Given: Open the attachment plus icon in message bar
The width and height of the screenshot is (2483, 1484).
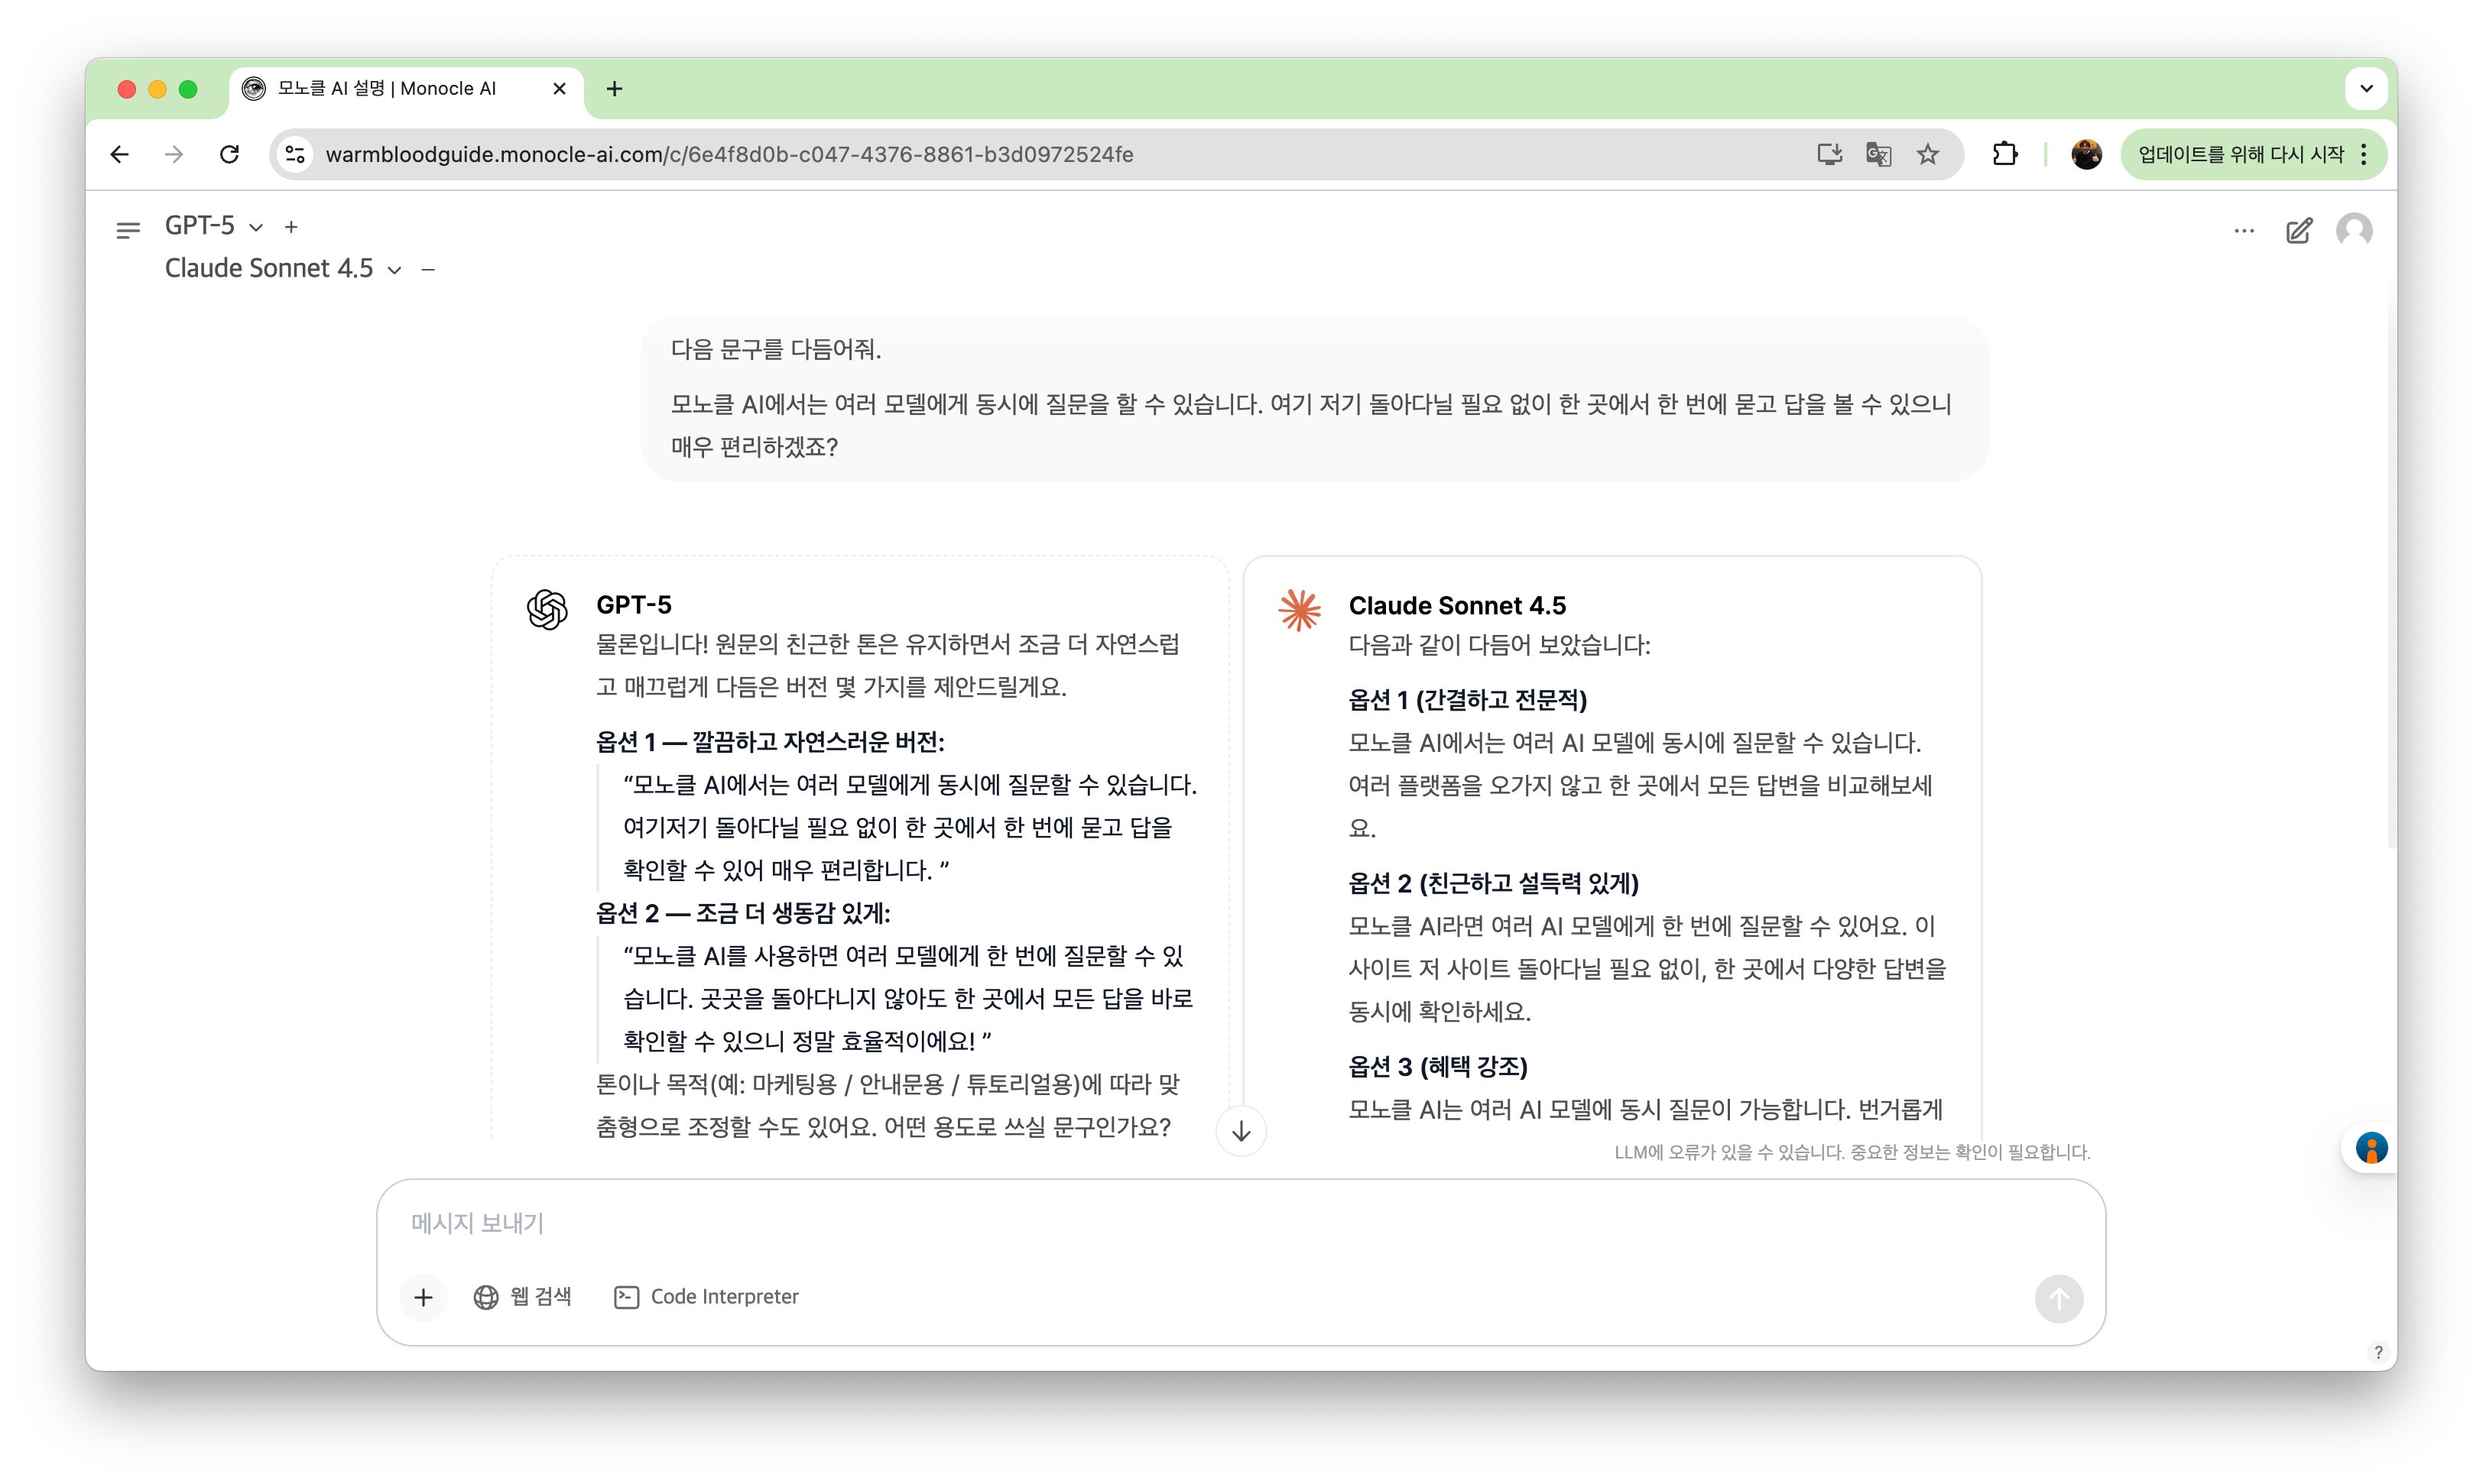Looking at the screenshot, I should (x=424, y=1297).
